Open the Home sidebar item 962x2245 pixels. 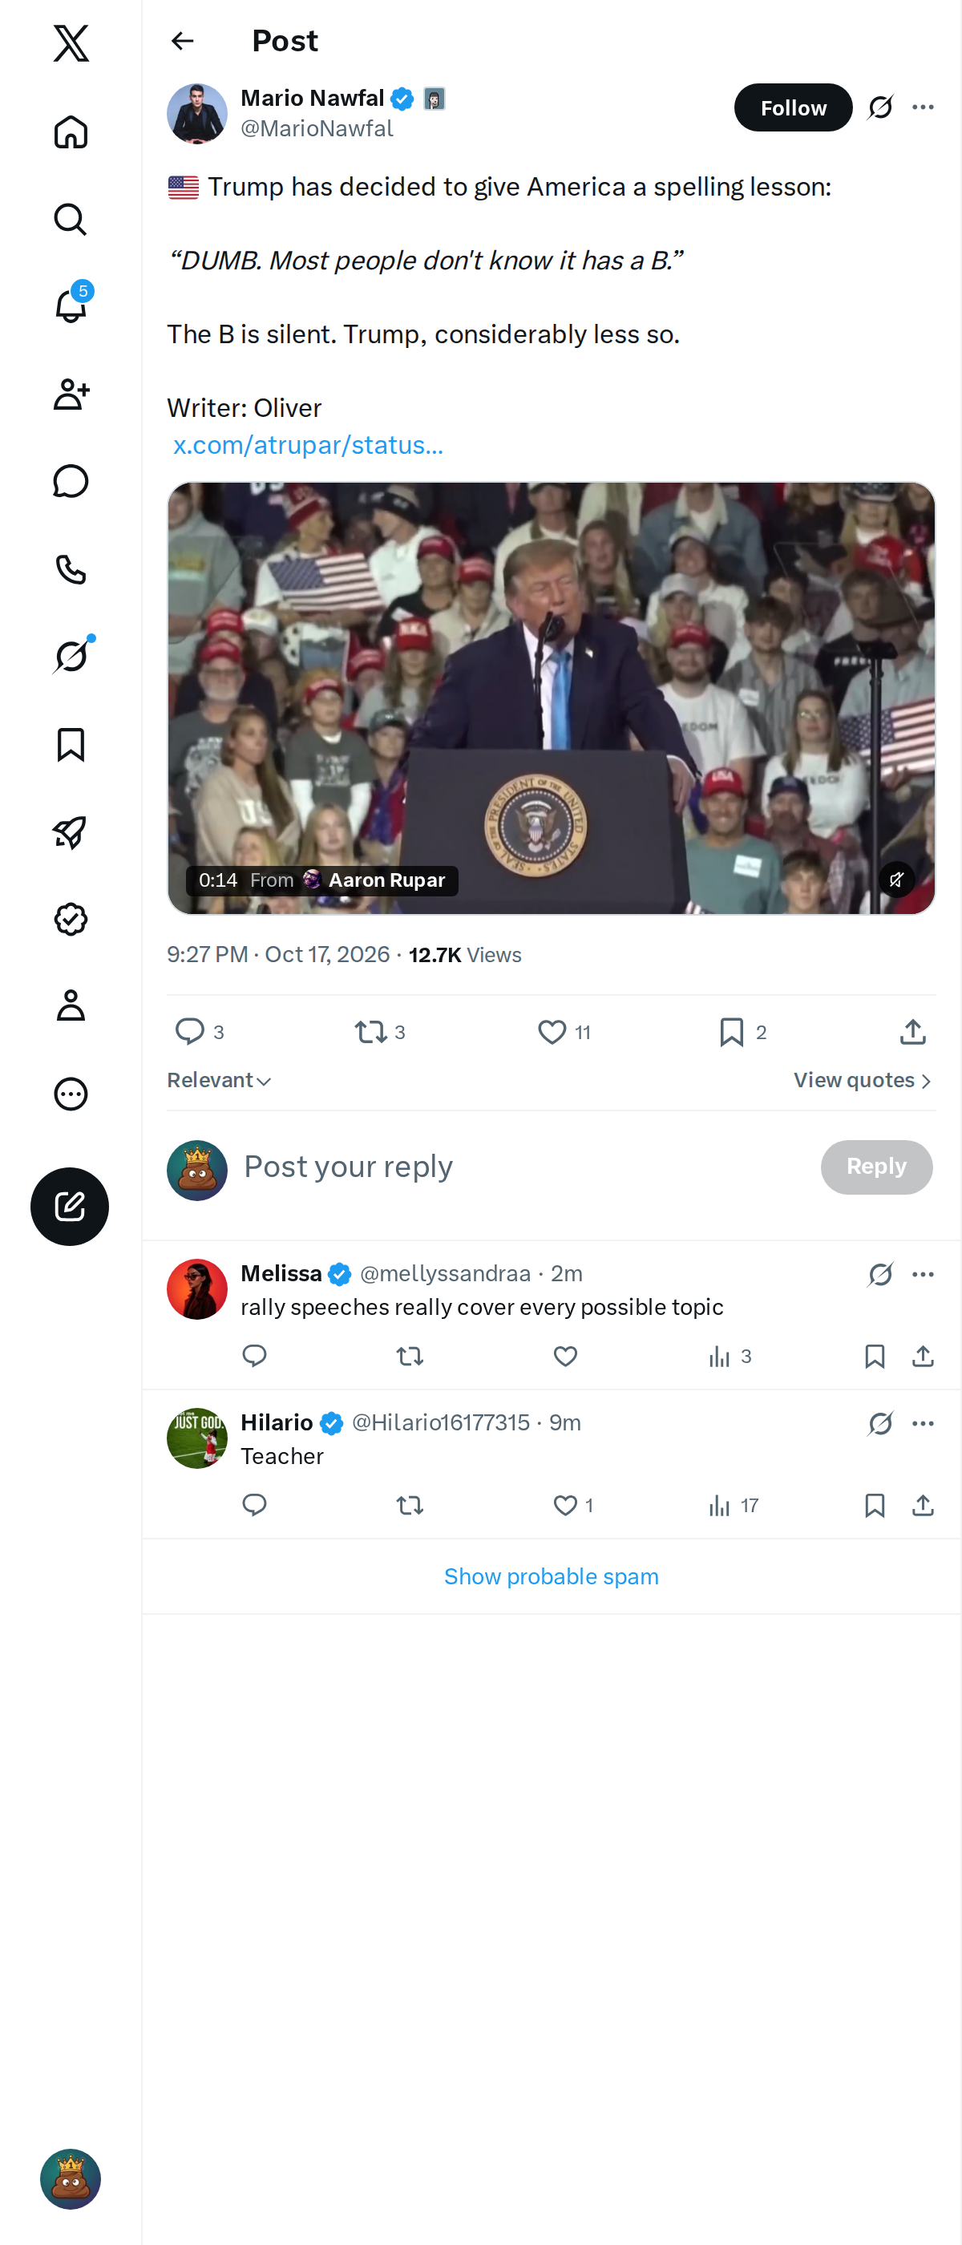[x=71, y=132]
